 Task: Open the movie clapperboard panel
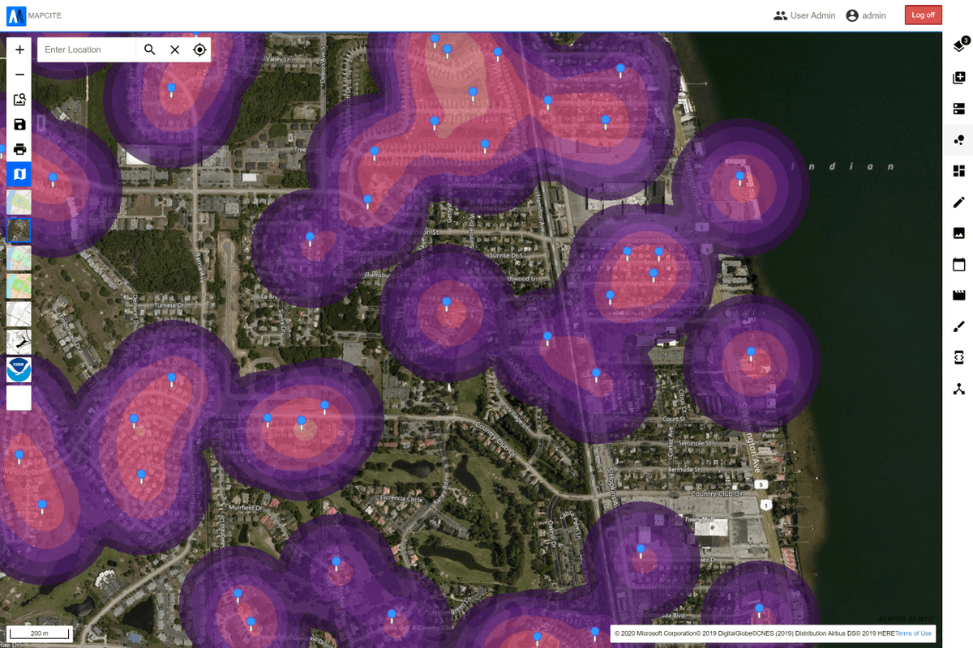[959, 295]
